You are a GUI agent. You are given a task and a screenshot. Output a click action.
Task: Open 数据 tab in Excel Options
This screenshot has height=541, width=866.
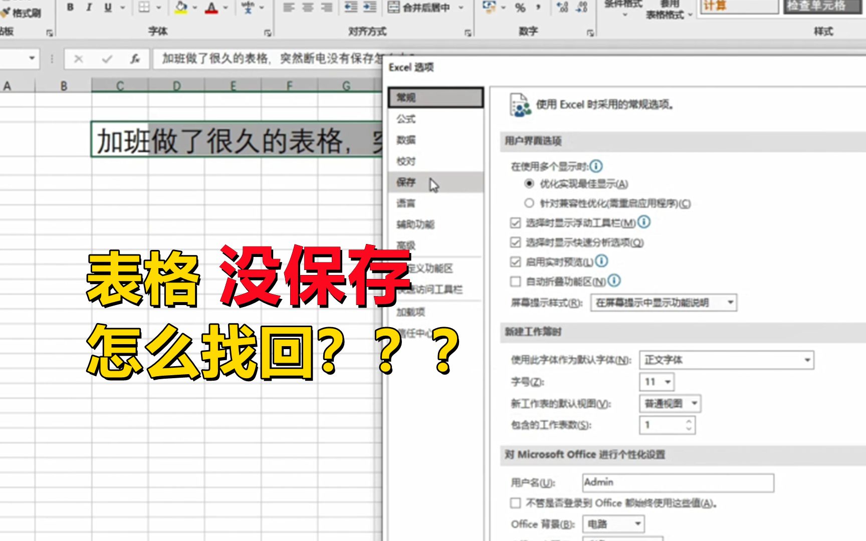[436, 140]
